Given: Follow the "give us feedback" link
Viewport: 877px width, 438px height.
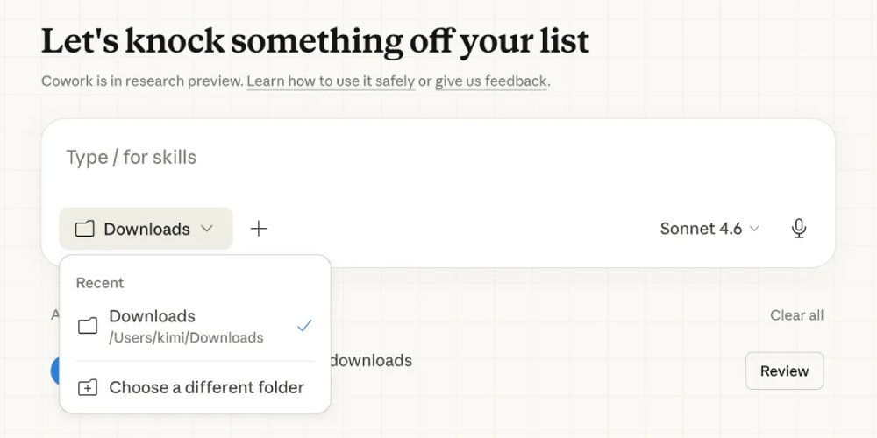Looking at the screenshot, I should 491,81.
